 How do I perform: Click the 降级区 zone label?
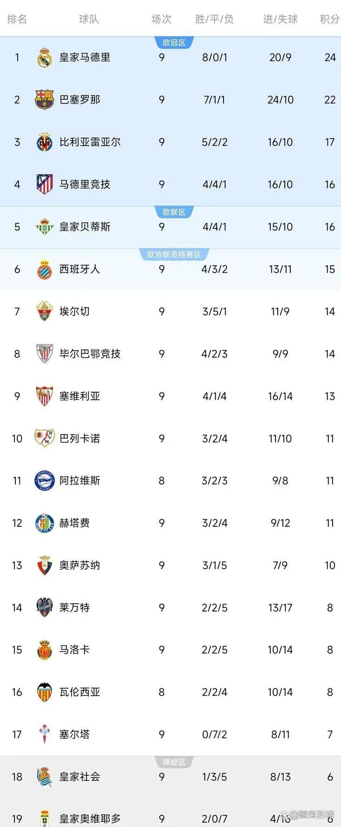[174, 762]
